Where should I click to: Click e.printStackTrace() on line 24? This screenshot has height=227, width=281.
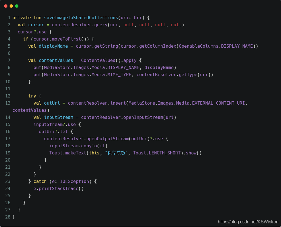pos(59,189)
